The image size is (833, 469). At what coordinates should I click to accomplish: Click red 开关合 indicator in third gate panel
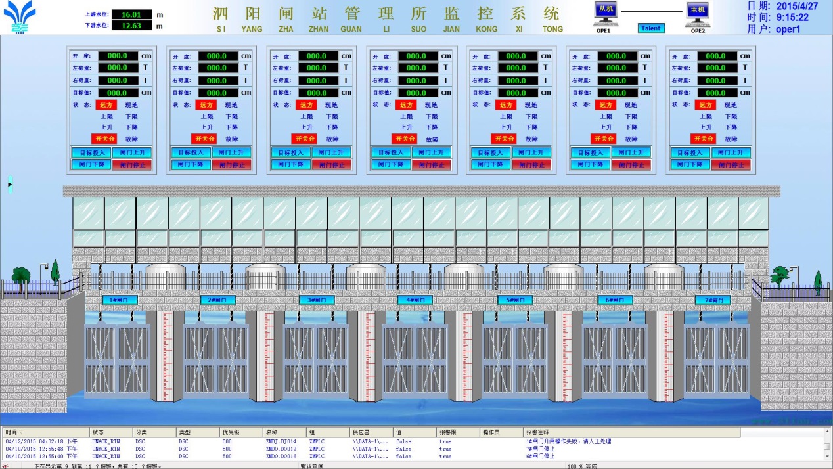[x=305, y=139]
